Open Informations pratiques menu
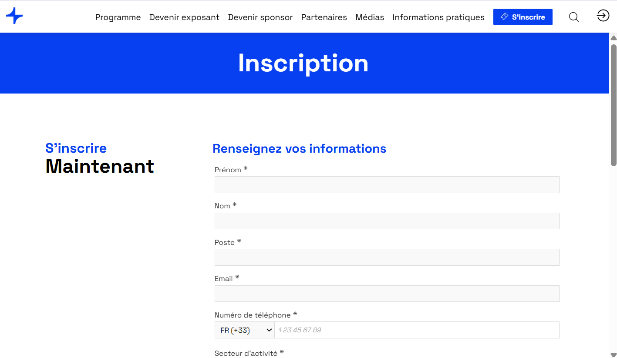This screenshot has width=617, height=358. click(x=438, y=17)
